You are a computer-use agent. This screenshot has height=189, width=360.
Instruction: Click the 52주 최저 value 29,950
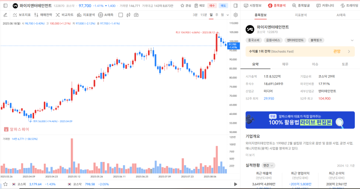point(269,98)
